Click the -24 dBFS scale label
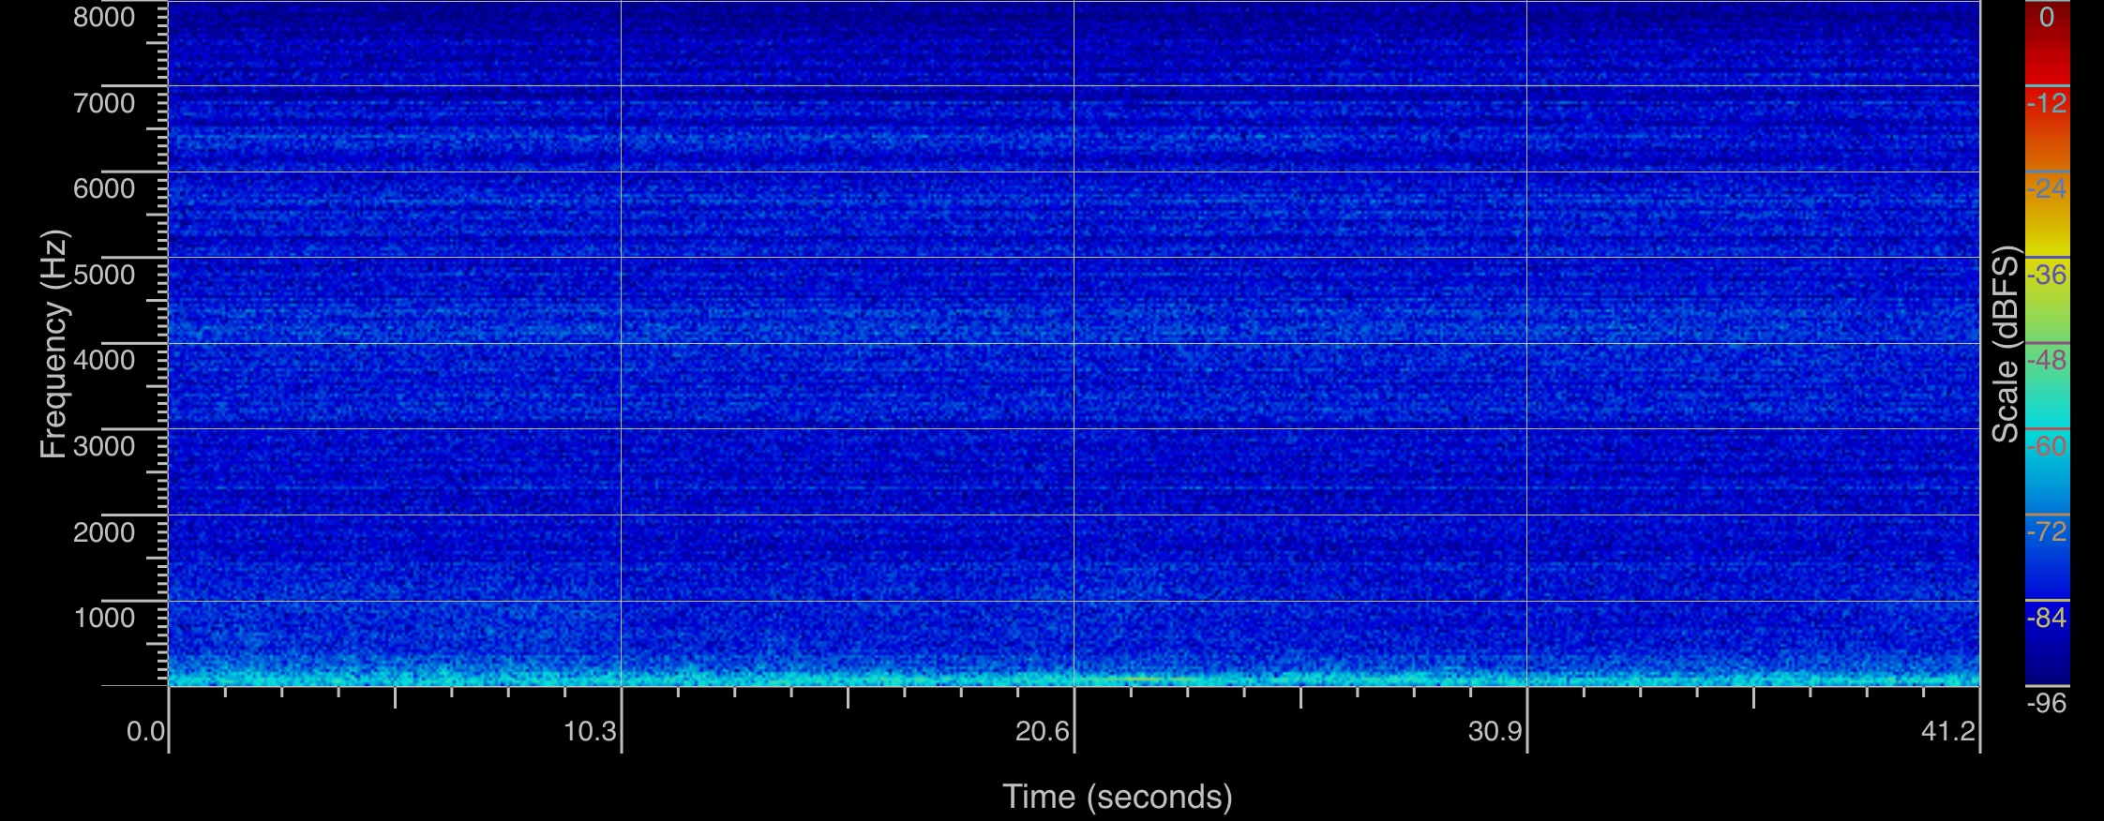Image resolution: width=2104 pixels, height=821 pixels. 2047,189
